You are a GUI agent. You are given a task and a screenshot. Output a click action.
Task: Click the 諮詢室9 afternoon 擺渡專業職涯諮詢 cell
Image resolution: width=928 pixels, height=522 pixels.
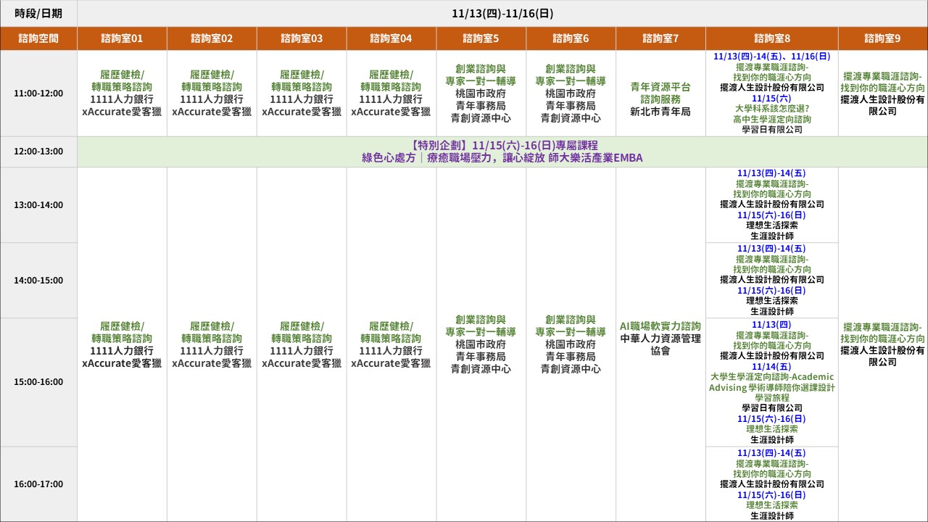click(x=882, y=344)
